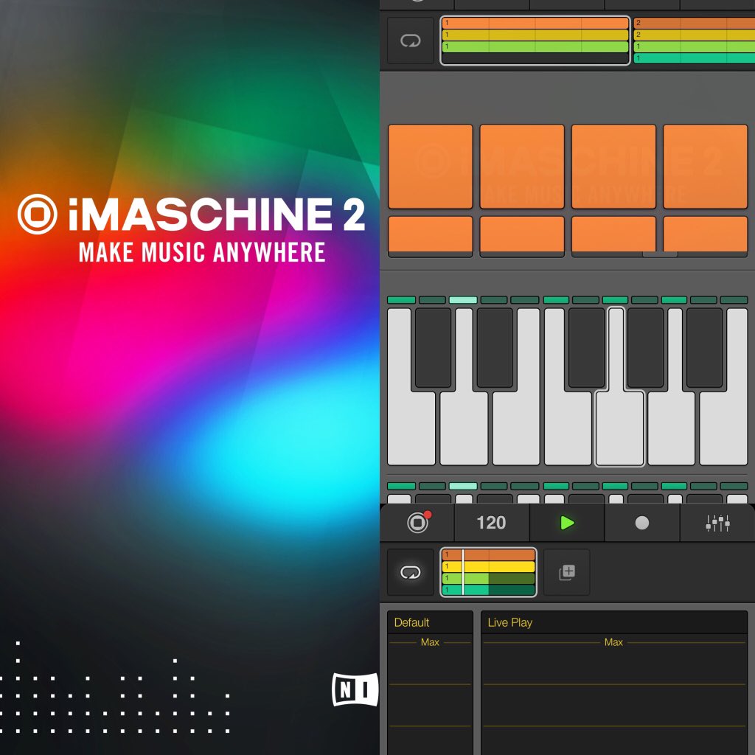Toggle loop button beside the duplicate scene icon

(x=410, y=572)
